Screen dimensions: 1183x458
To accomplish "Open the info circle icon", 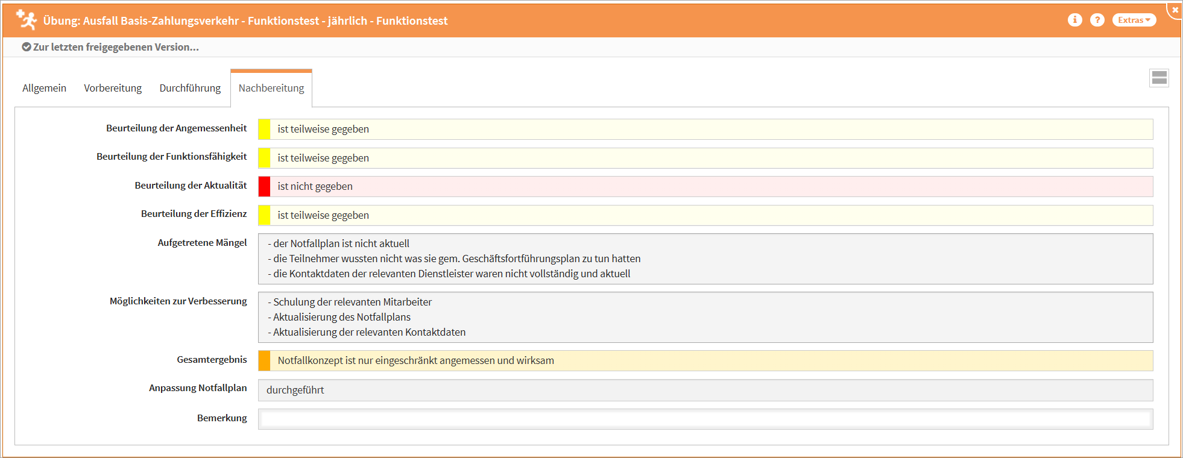I will [x=1074, y=20].
